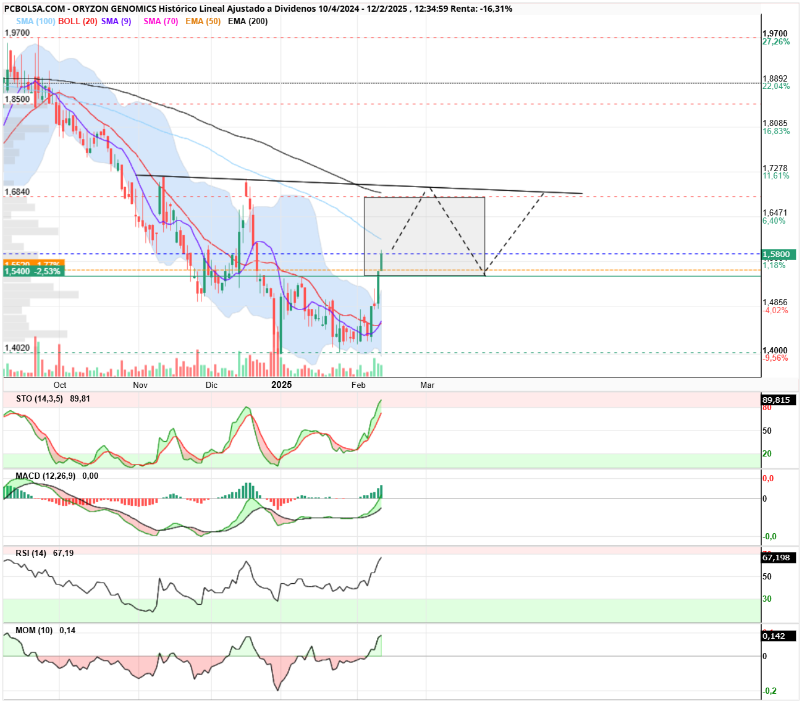Select the BOLL (20) indicator label
802x703 pixels.
tap(78, 21)
